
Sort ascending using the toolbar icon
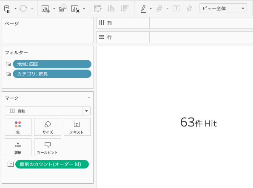(111, 8)
